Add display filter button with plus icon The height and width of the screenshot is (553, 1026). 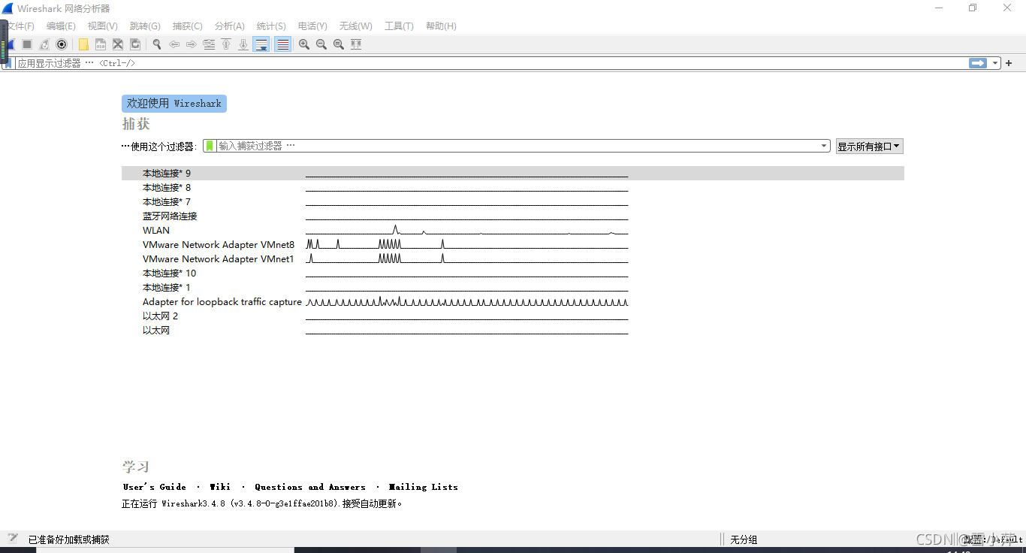(1009, 63)
